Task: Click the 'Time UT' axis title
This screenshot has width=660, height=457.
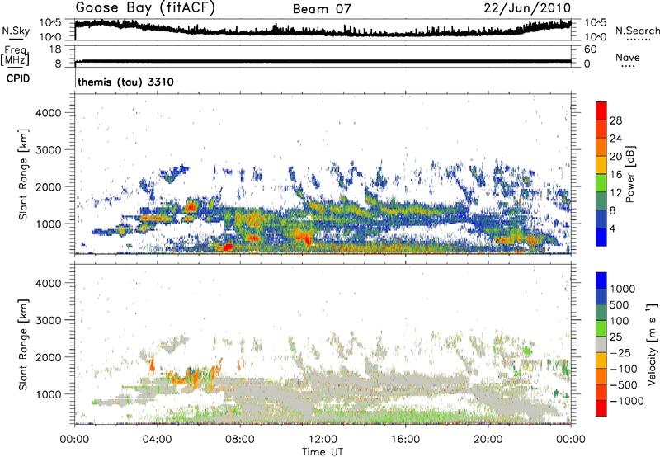Action: (323, 452)
